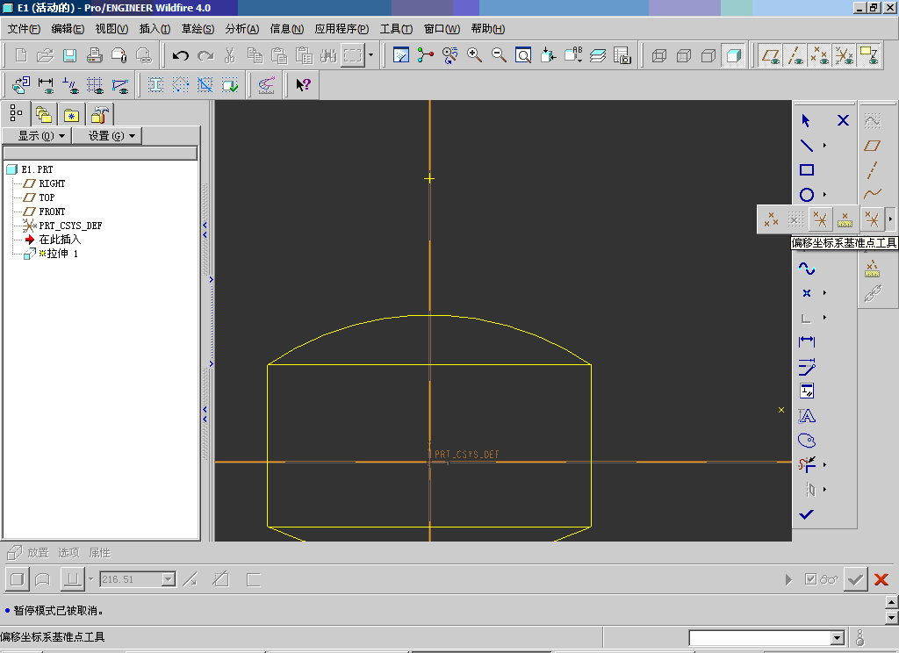The height and width of the screenshot is (653, 899).
Task: Open the 草绘(S) menu
Action: click(198, 29)
